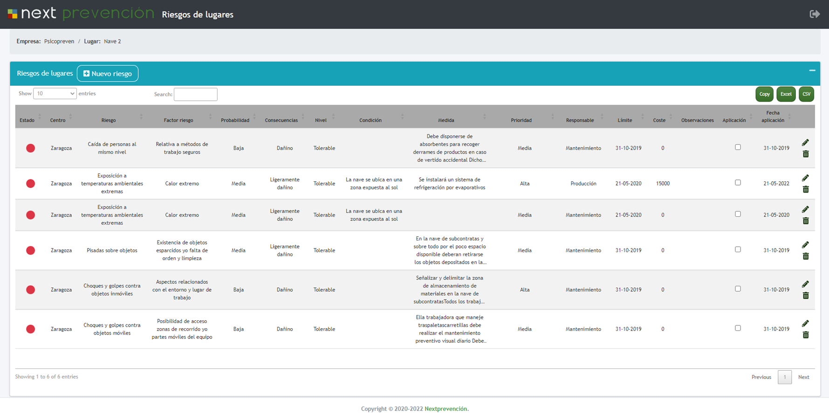Viewport: 829px width, 413px height.
Task: Delete the risk with application date 21-05-2020
Action: point(806,220)
